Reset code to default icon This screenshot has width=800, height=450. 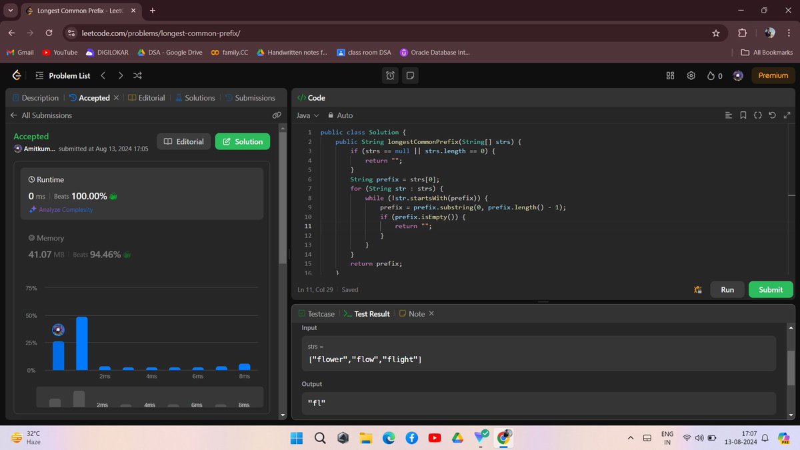[x=772, y=115]
